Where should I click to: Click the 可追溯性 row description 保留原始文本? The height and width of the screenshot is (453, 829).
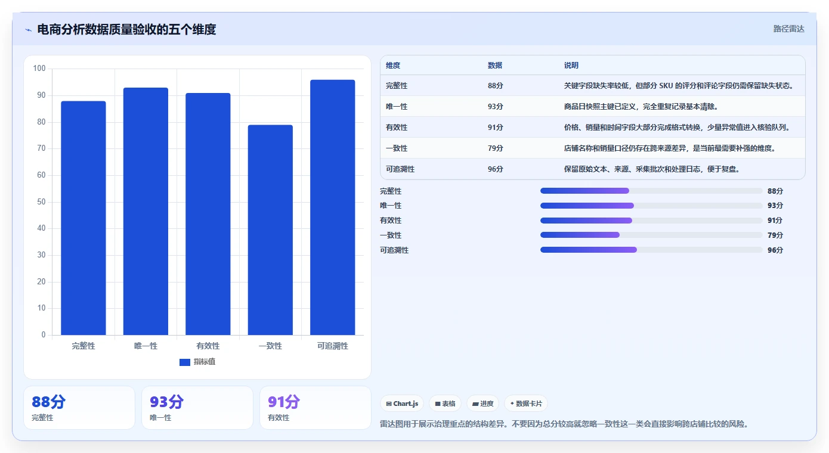[652, 169]
